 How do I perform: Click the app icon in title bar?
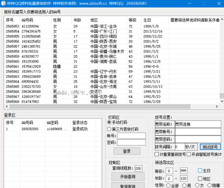click(3, 3)
